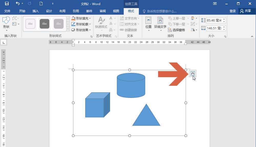Click the 对齐文本 align text button
The width and height of the screenshot is (256, 147).
coord(130,24)
